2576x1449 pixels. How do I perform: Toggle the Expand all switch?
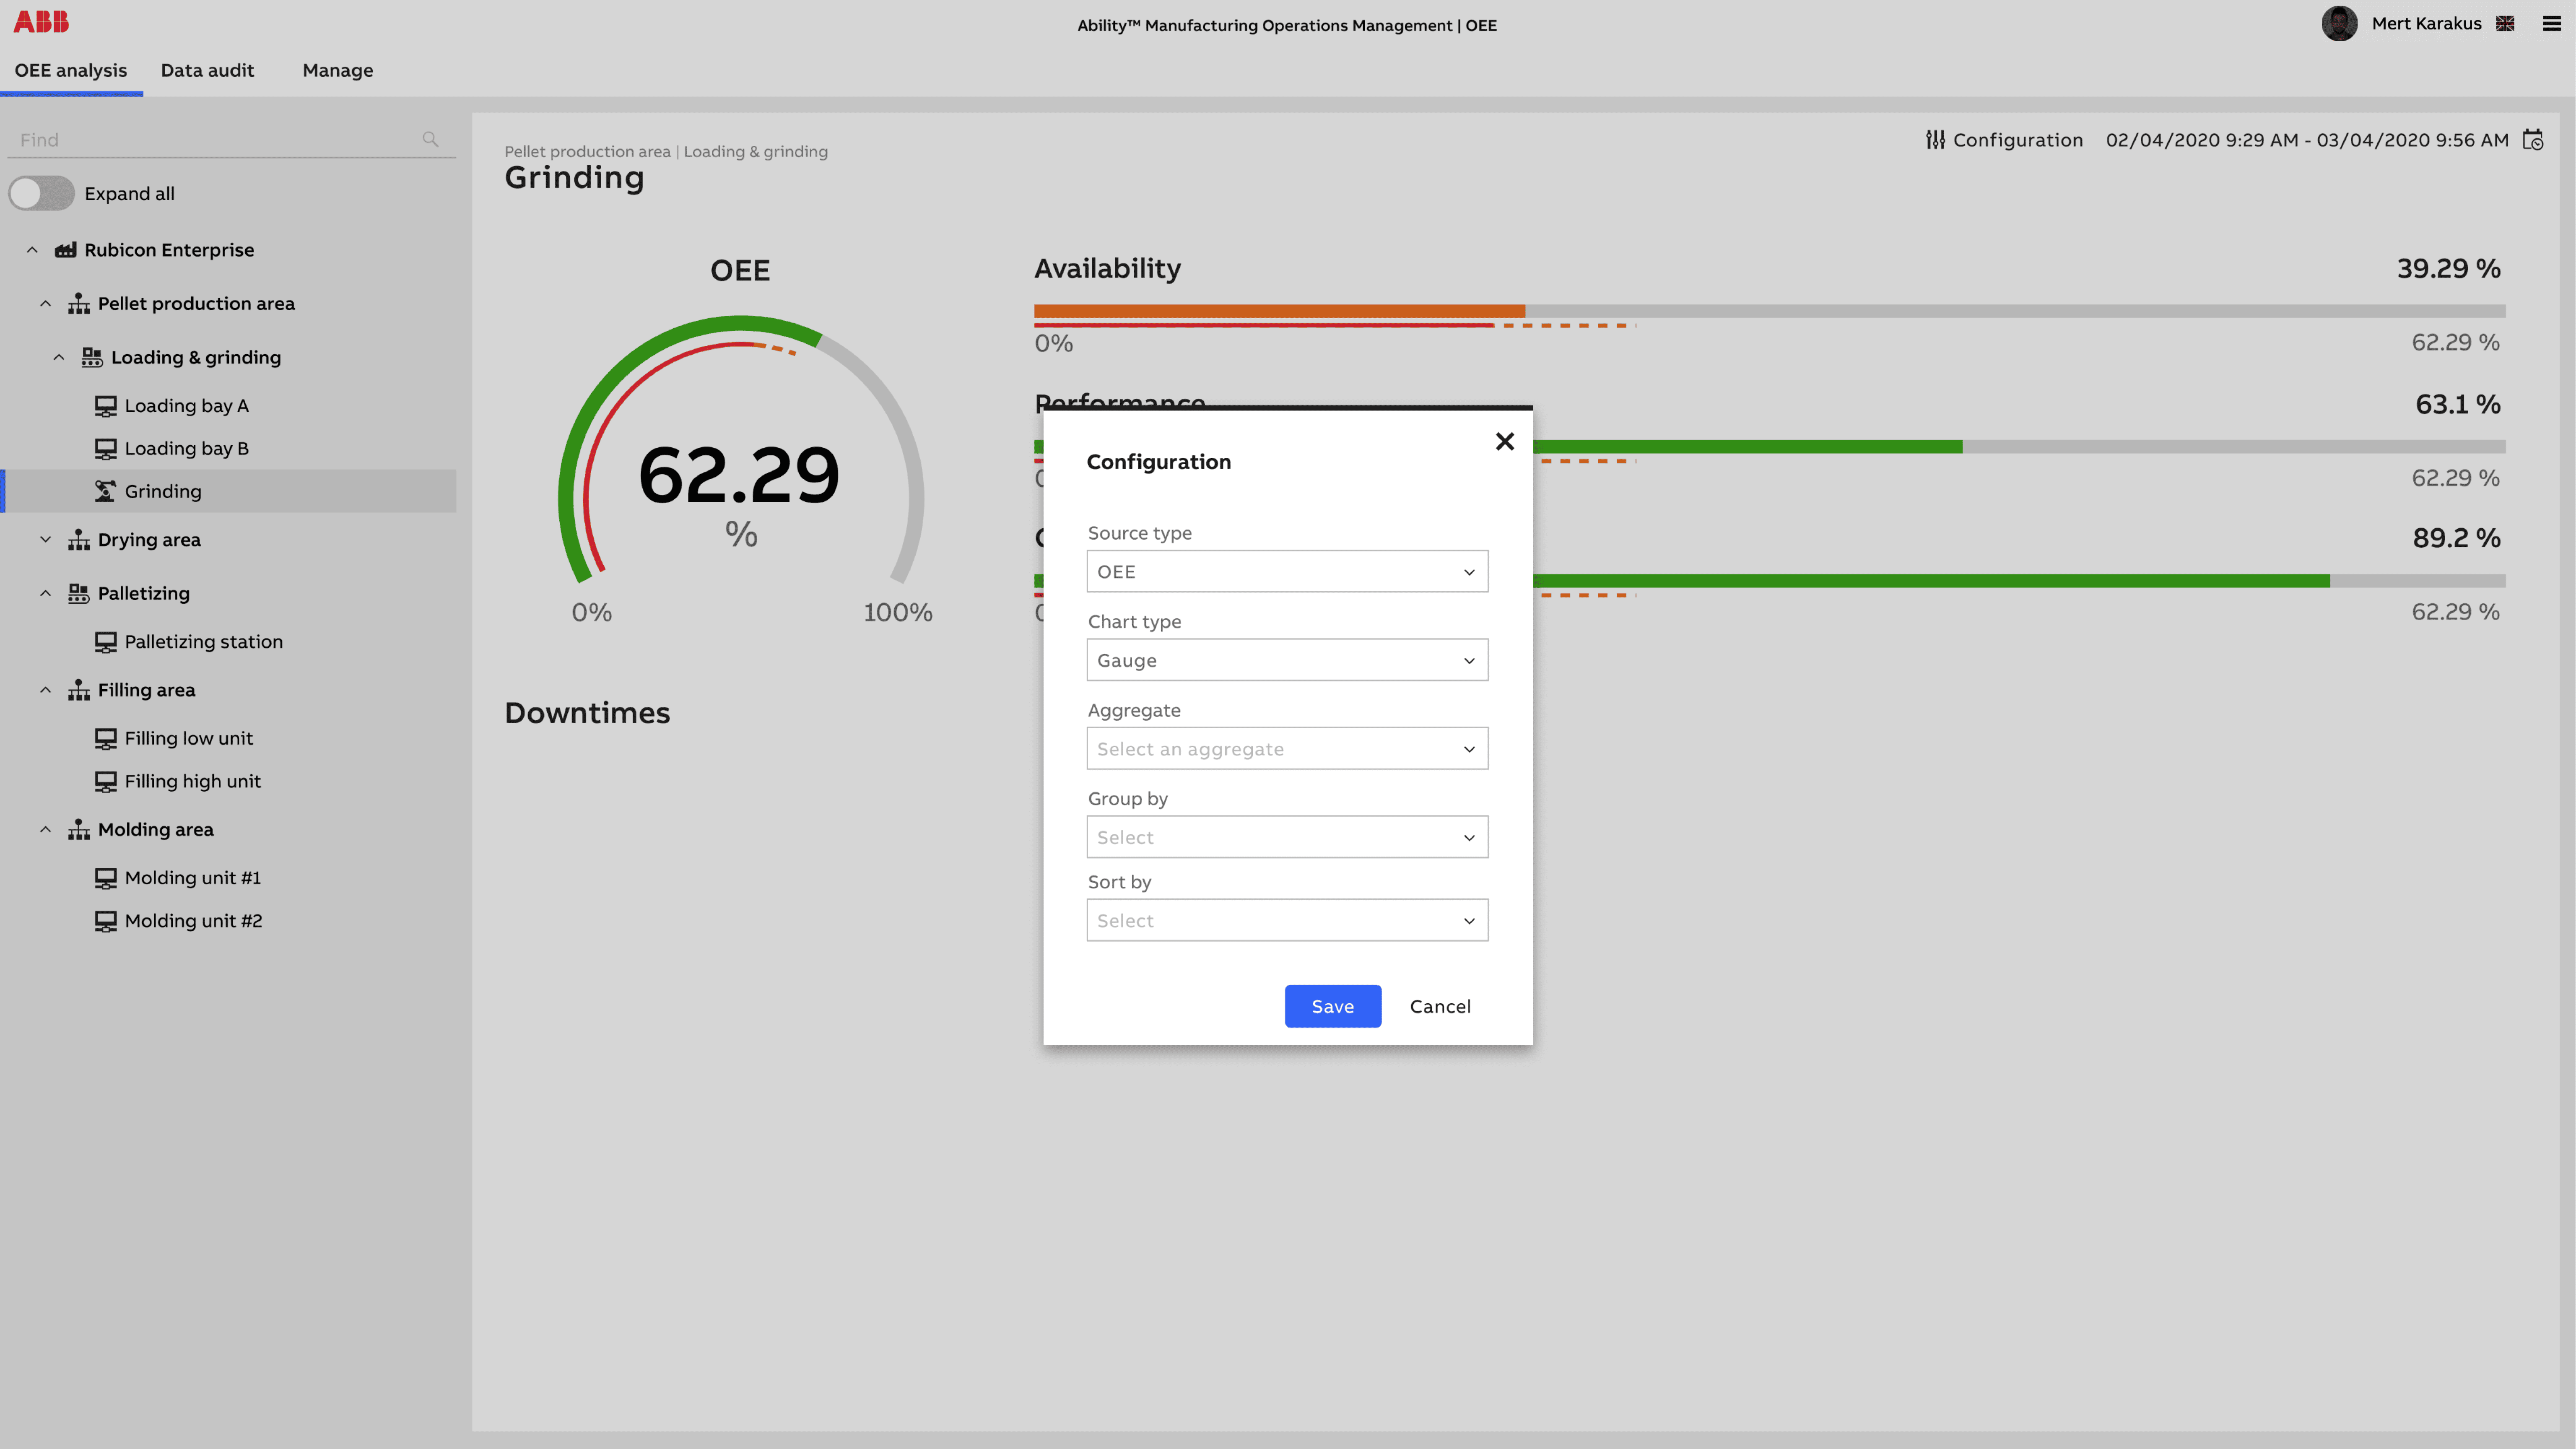coord(42,193)
